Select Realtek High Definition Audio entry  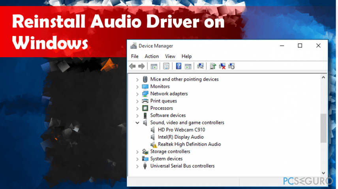(x=189, y=144)
